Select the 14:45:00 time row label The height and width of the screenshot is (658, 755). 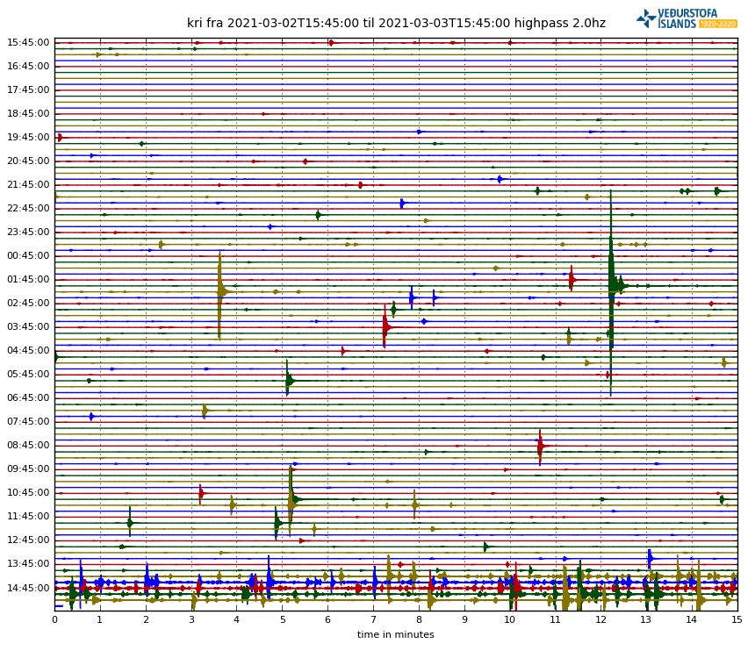(x=28, y=588)
